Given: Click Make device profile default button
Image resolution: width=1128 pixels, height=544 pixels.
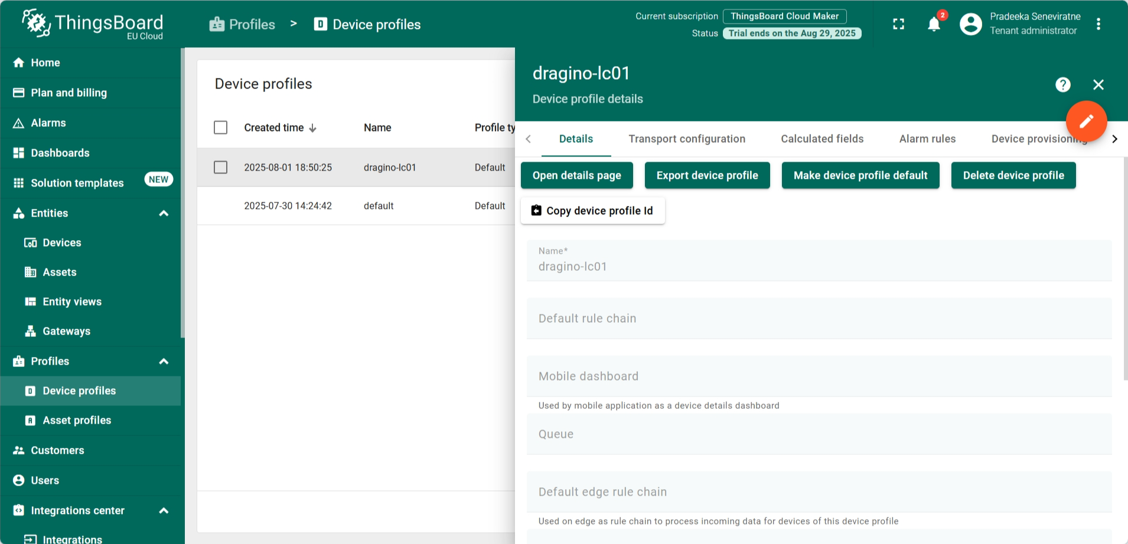Looking at the screenshot, I should tap(860, 175).
